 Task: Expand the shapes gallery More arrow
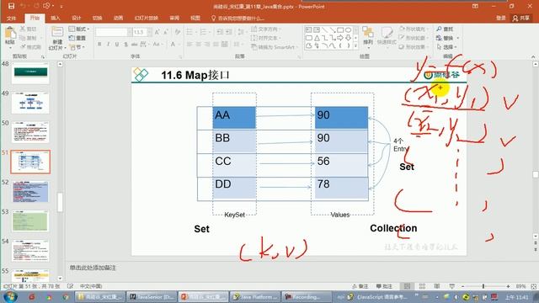pos(355,45)
